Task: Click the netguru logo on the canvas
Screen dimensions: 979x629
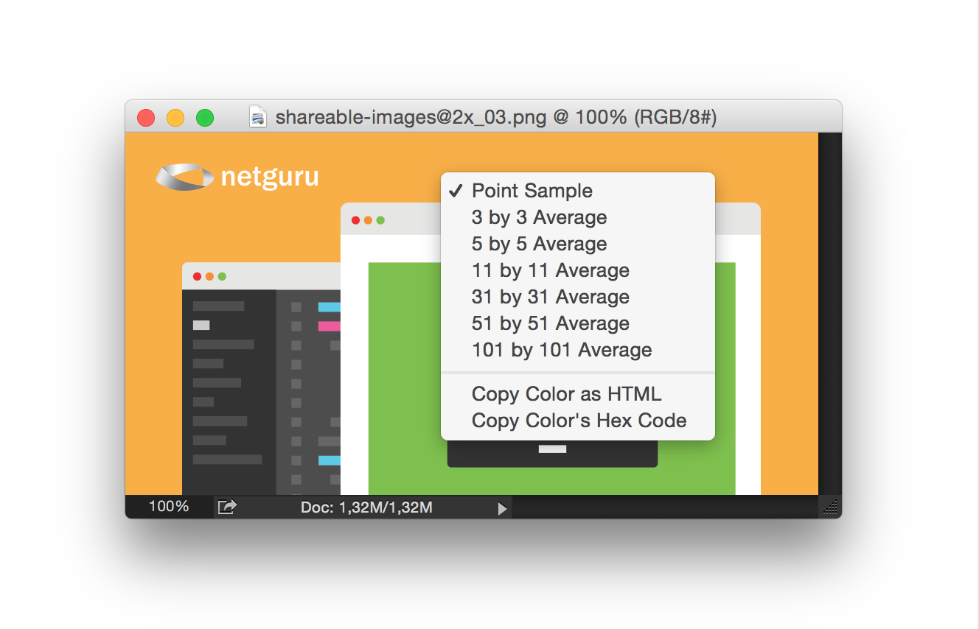Action: (237, 178)
